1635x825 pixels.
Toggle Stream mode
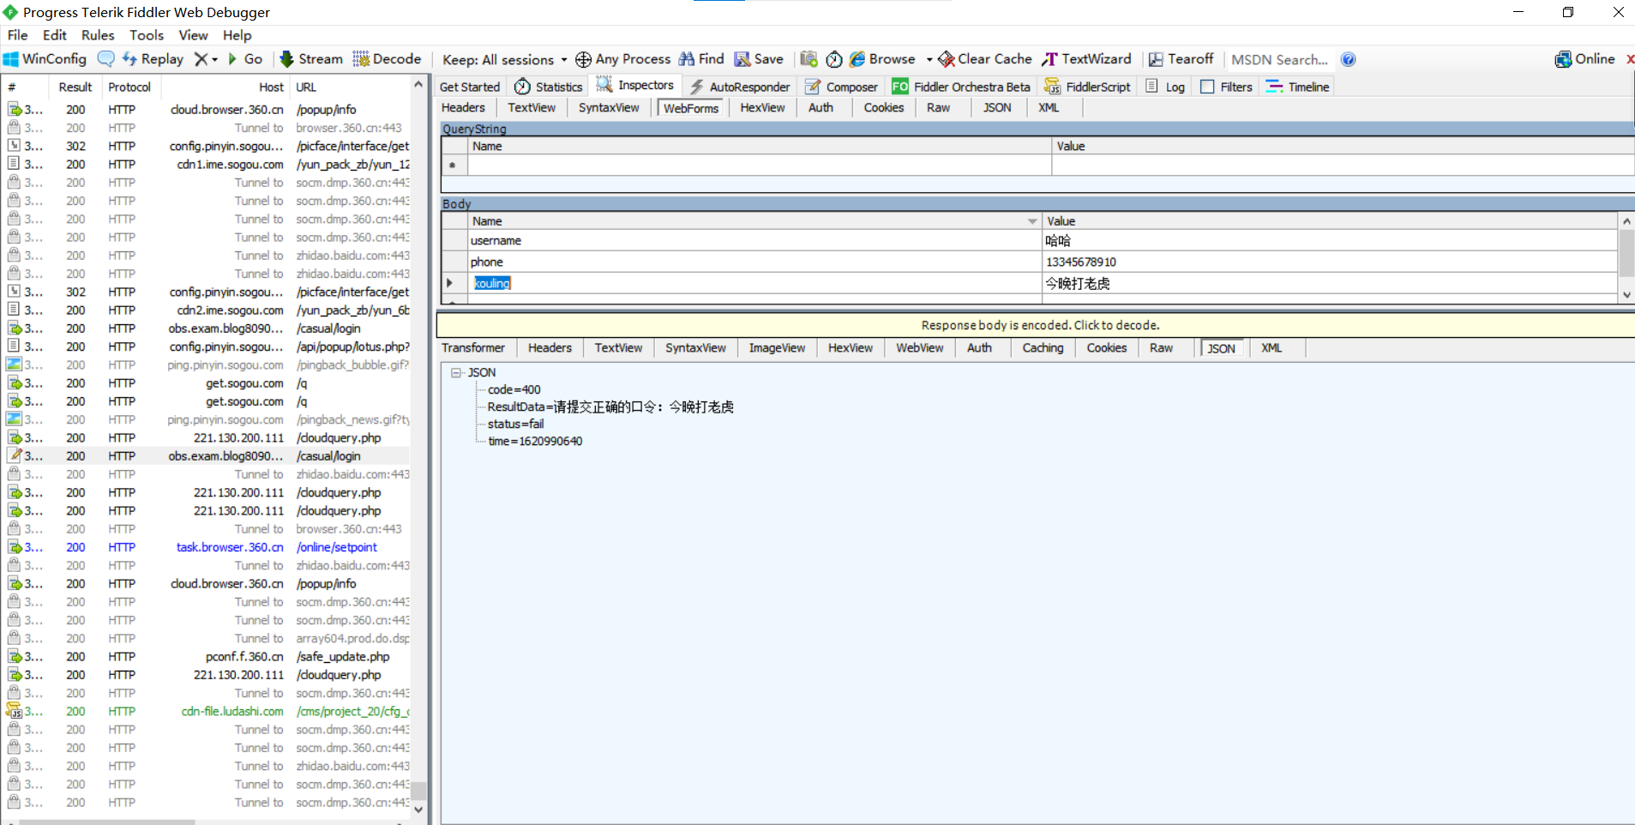[x=311, y=59]
